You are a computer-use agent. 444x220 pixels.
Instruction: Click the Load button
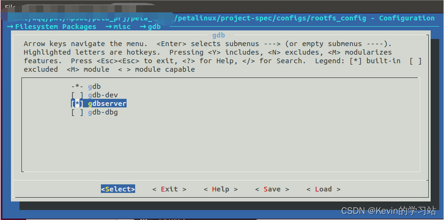pyautogui.click(x=324, y=189)
